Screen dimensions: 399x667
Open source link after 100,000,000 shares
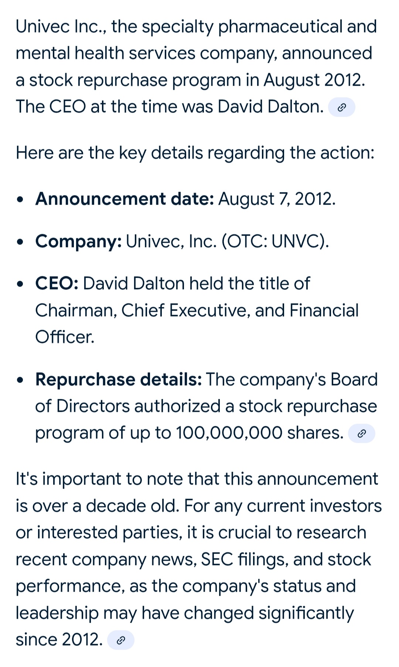coord(362,434)
